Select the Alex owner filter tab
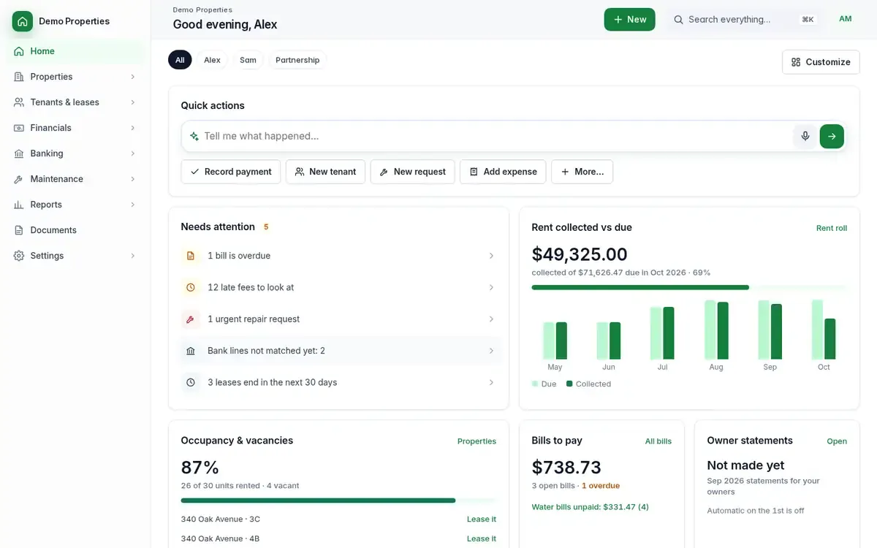Image resolution: width=877 pixels, height=548 pixels. click(x=212, y=60)
